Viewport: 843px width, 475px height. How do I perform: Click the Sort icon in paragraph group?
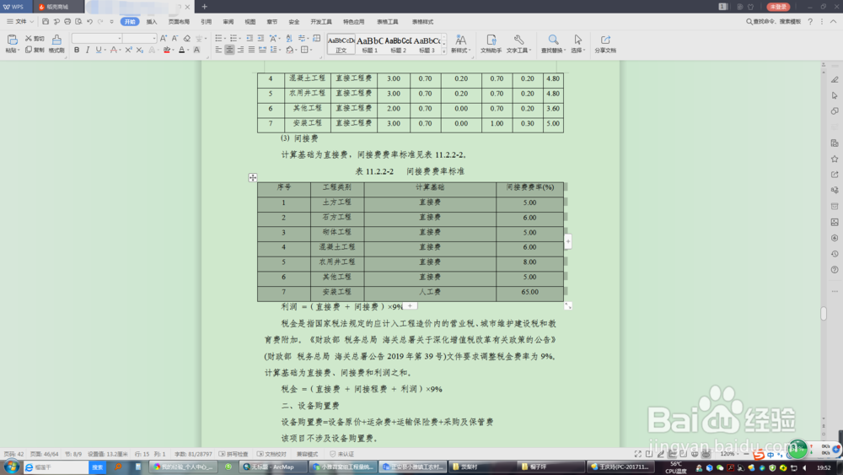(x=289, y=38)
